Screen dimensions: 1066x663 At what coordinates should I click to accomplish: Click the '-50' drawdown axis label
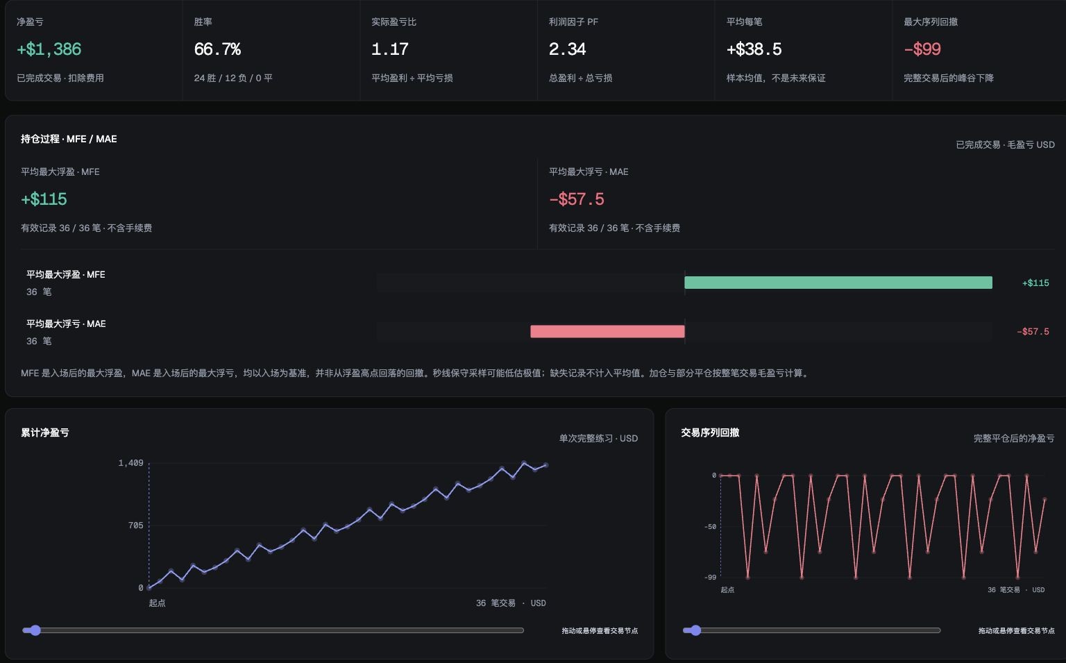coord(710,526)
